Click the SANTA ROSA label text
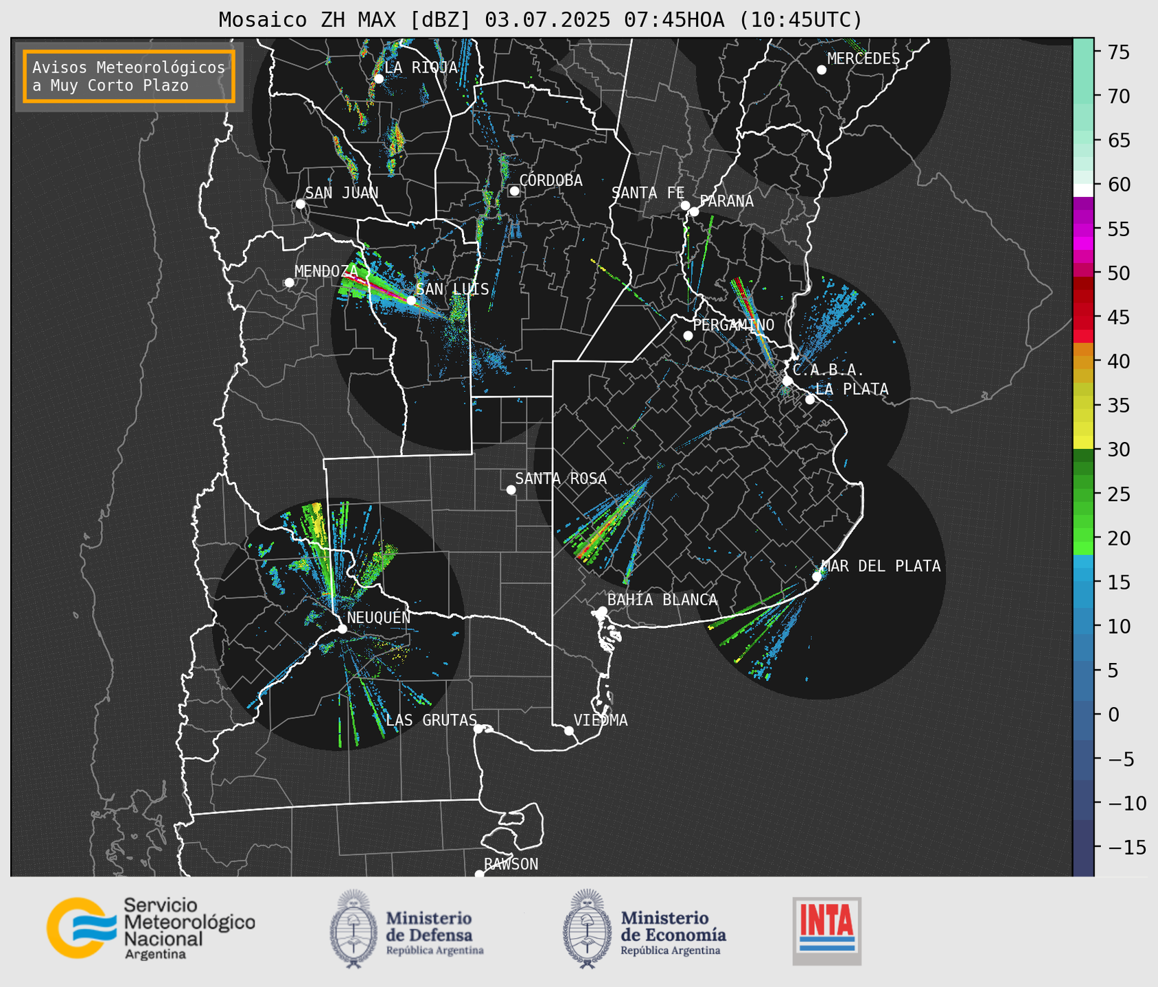This screenshot has width=1158, height=987. (x=561, y=478)
